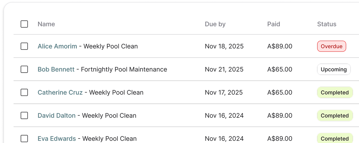
Task: Select the Eva Edwards row checkbox
Action: pyautogui.click(x=24, y=139)
